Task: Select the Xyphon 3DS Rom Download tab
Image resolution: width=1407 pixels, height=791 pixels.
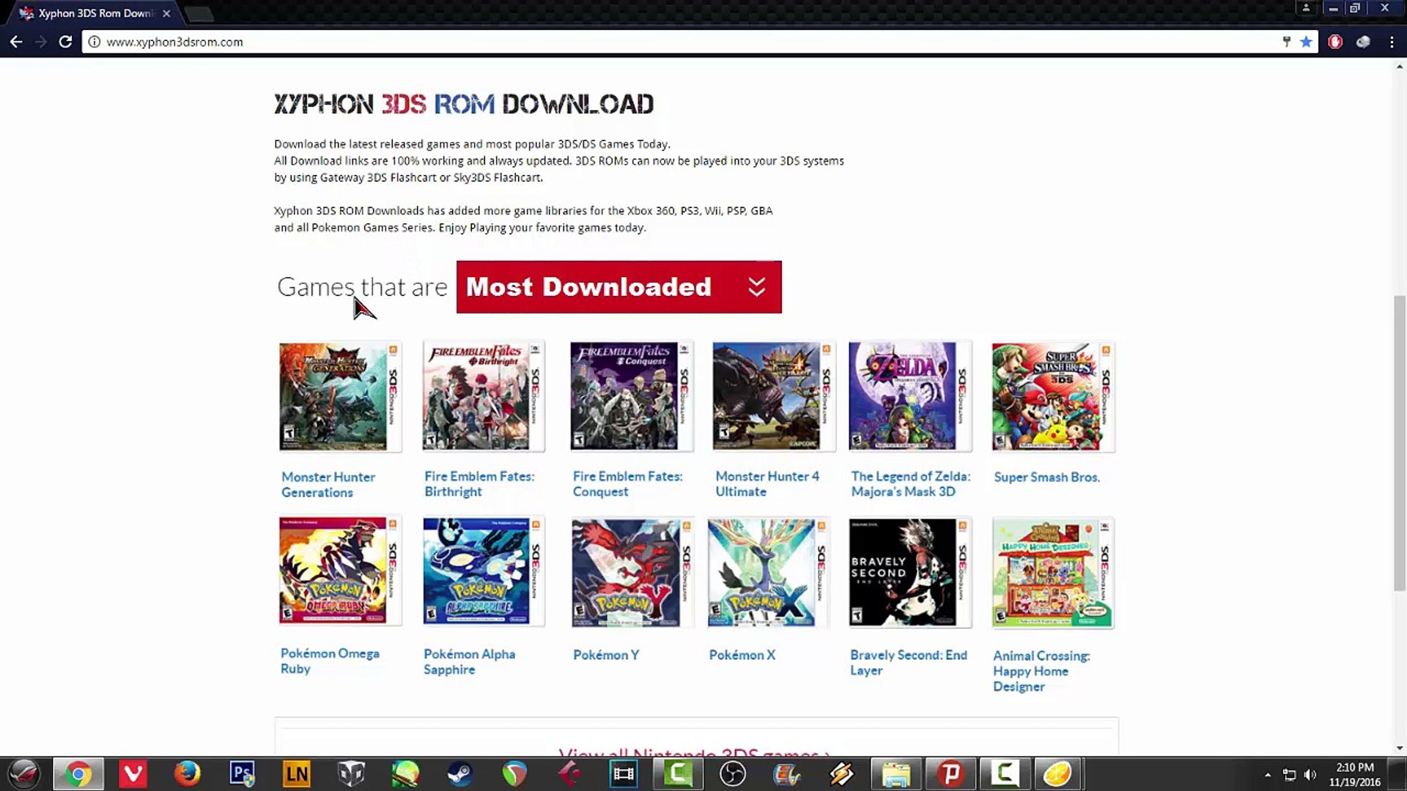Action: tap(94, 13)
